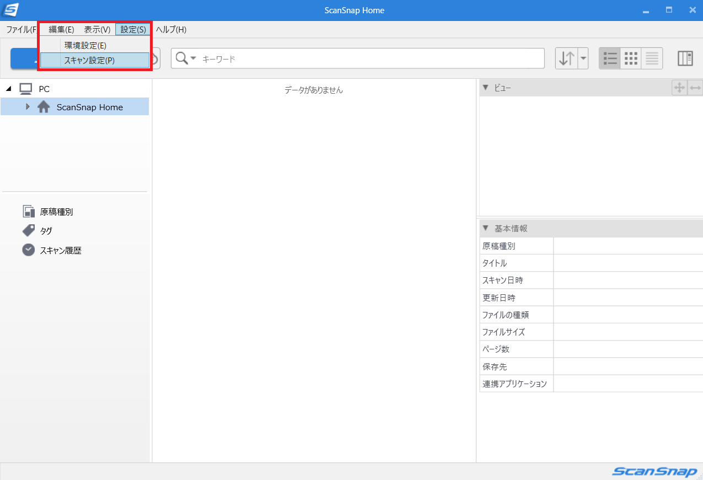Open 原稿種別 in the left sidebar
The width and height of the screenshot is (703, 480).
(47, 212)
